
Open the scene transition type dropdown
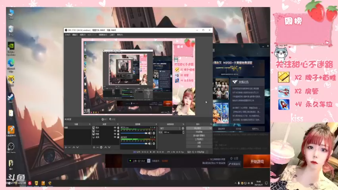coord(170,128)
